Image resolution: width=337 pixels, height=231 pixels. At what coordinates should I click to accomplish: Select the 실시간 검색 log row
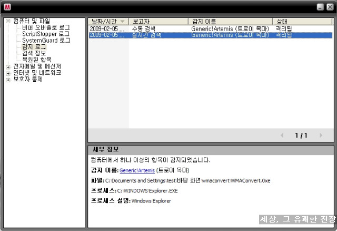tap(211, 35)
